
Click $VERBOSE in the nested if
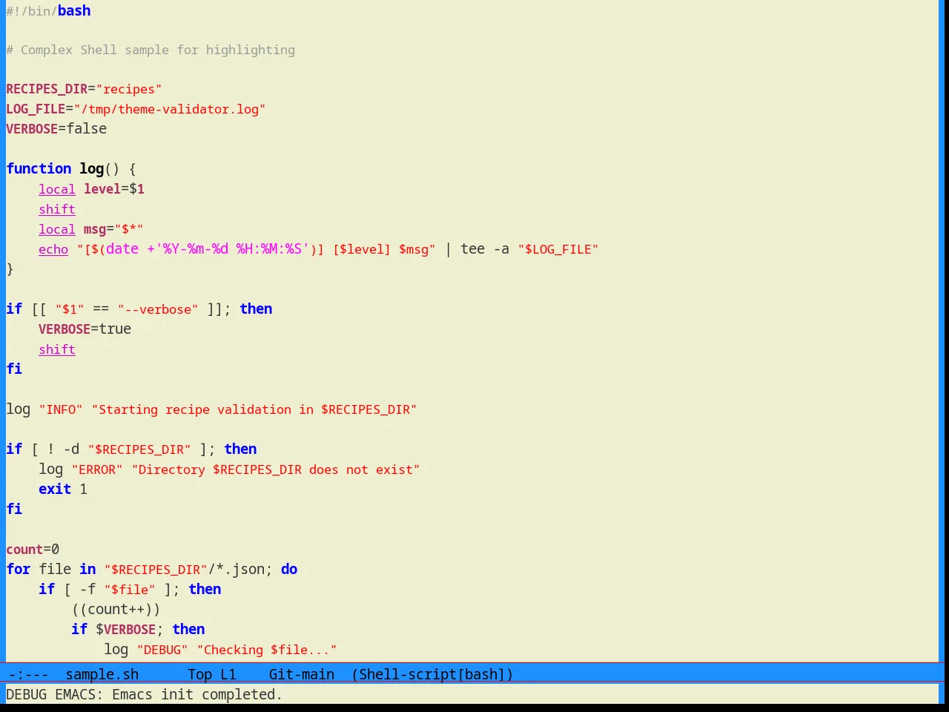coord(125,630)
